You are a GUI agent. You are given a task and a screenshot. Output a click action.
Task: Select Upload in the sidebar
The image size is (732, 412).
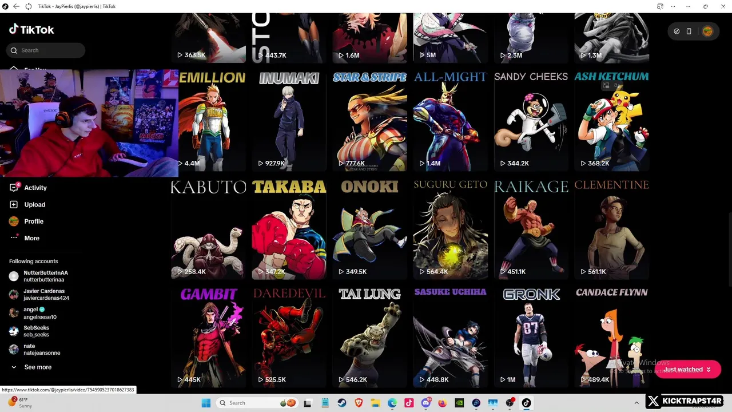click(35, 204)
